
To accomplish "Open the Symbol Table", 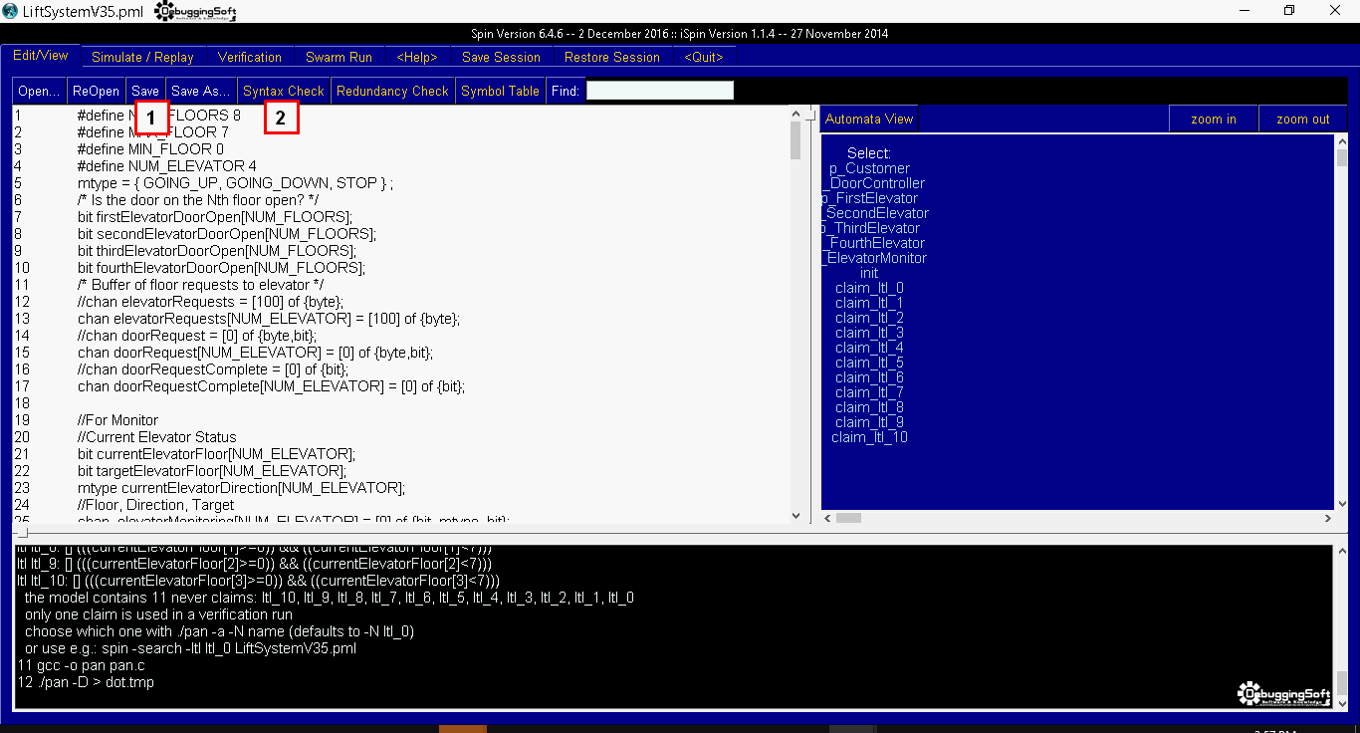I will (500, 90).
